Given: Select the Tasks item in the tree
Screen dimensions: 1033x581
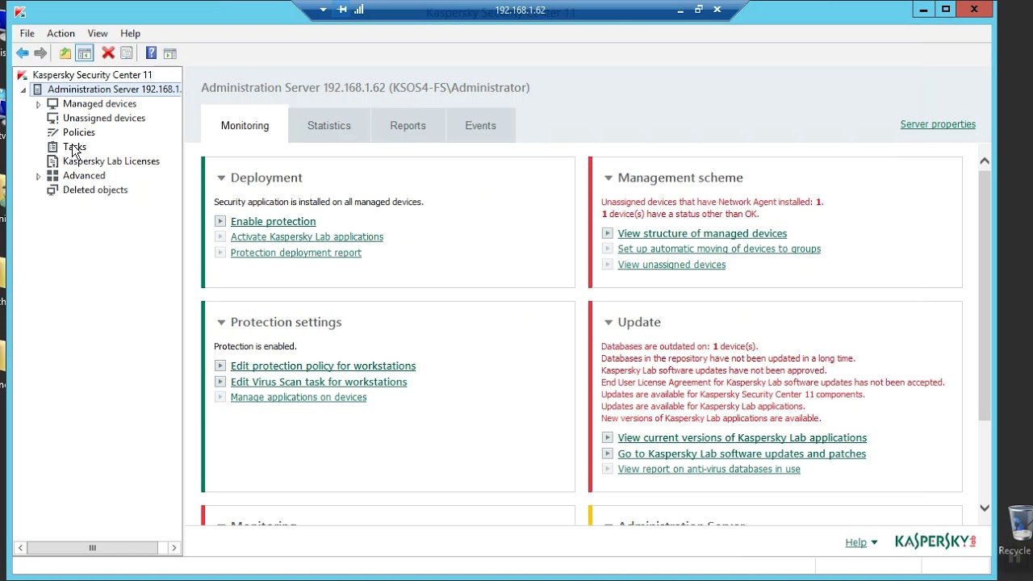Looking at the screenshot, I should tap(74, 147).
